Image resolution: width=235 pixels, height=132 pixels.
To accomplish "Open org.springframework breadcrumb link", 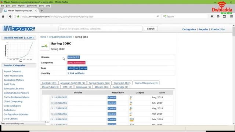I will click(61, 37).
